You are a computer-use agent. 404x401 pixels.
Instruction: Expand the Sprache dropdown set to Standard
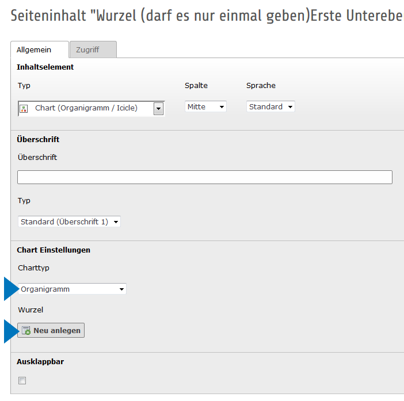click(270, 106)
